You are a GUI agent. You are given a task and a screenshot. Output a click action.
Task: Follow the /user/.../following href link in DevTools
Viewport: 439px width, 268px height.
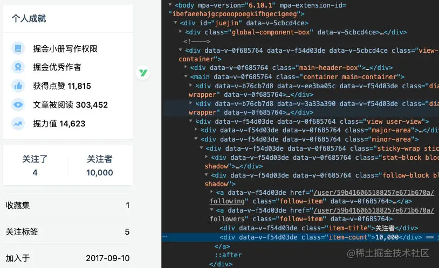click(322, 197)
